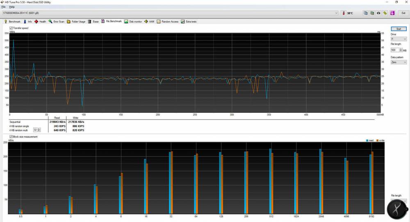Click the 640 IOPS read value
The image size is (410, 222).
tap(60, 130)
